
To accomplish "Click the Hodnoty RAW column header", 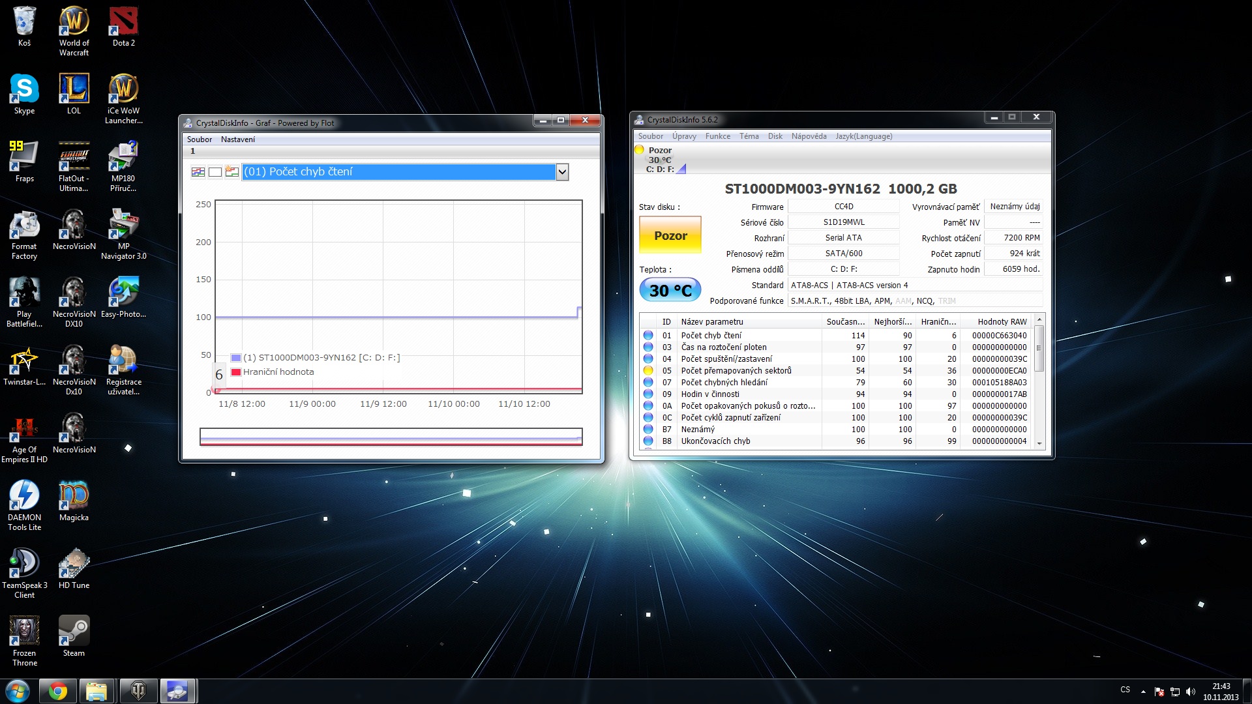I will (1002, 321).
